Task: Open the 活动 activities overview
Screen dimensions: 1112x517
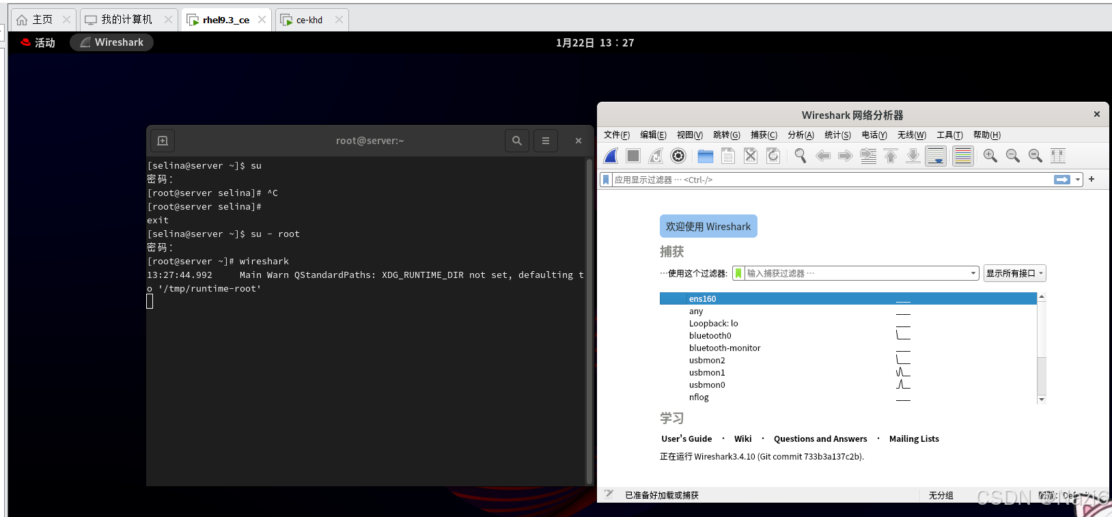Action: click(x=38, y=42)
